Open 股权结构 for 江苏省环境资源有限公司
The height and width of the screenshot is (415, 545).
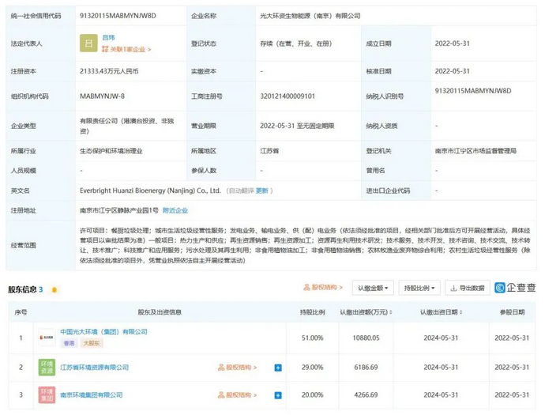238,368
